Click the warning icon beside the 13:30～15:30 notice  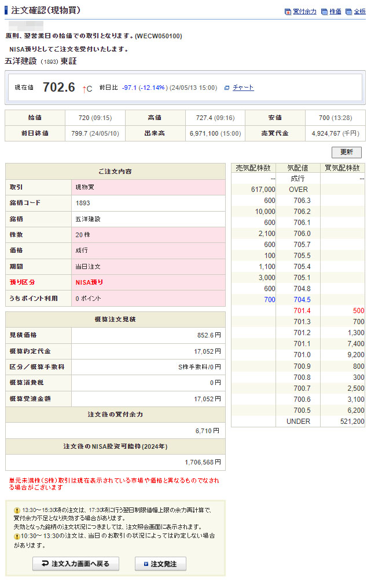tap(17, 510)
